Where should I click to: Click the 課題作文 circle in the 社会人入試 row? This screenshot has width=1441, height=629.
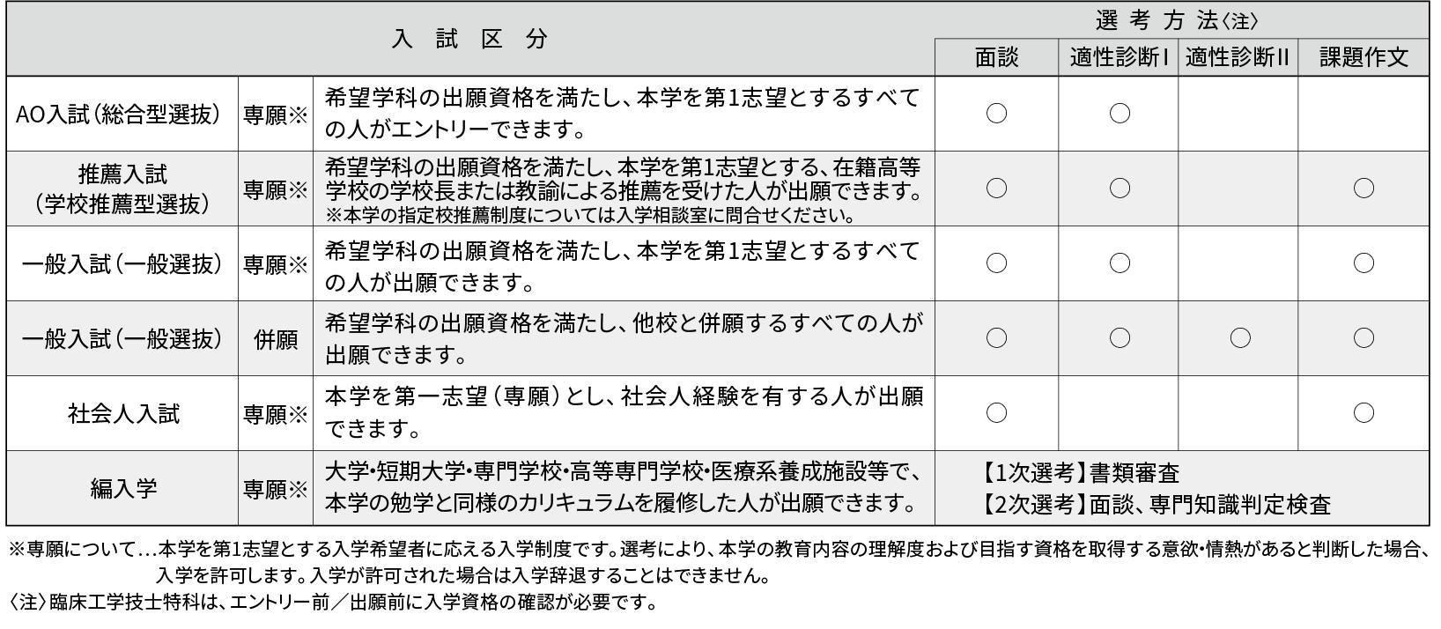[x=1363, y=412]
